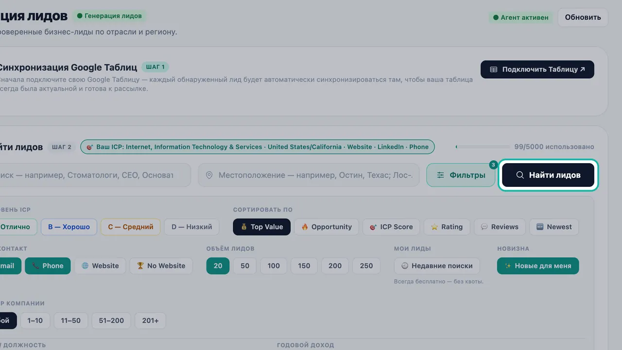Focus the Местоположение input field

309,175
